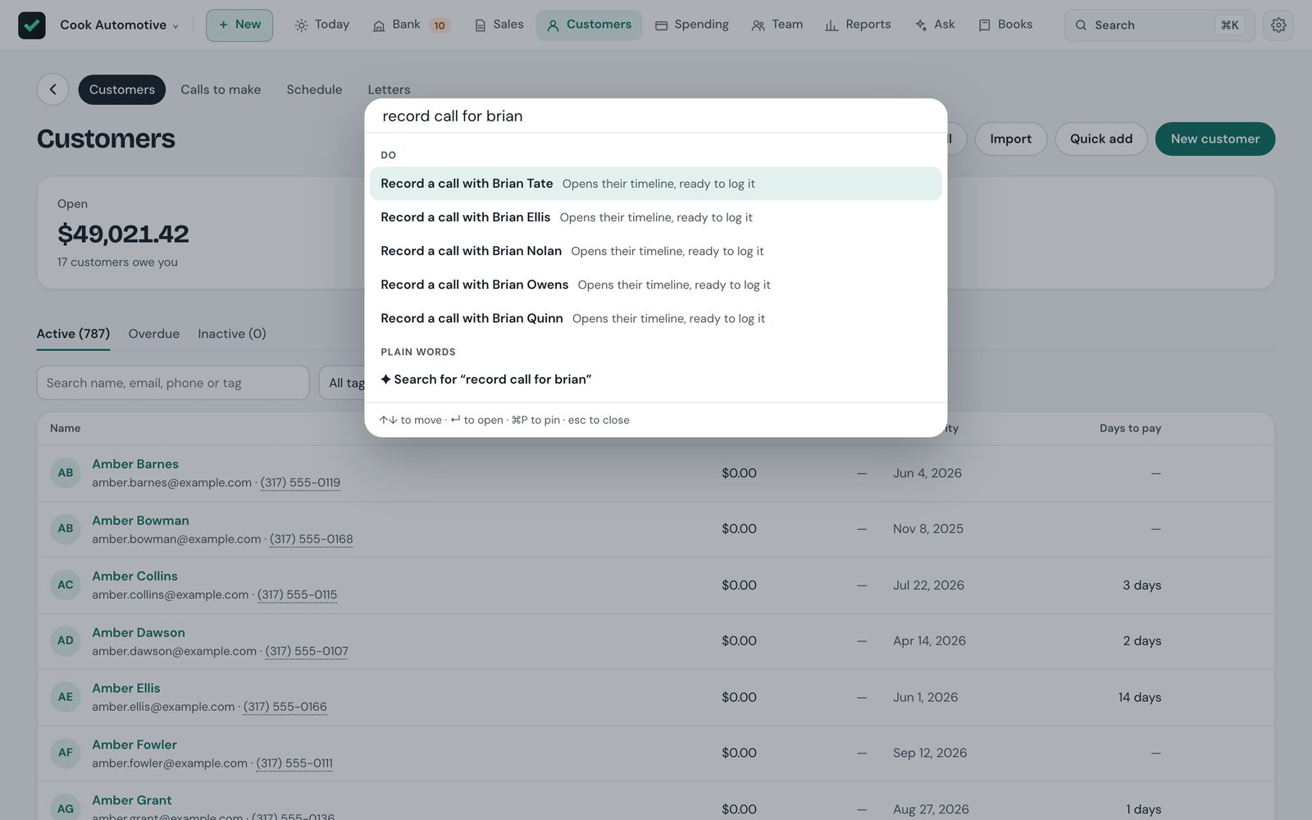Select Search for "record call for brian"
Screen dimensions: 1312x820
pyautogui.click(x=656, y=380)
